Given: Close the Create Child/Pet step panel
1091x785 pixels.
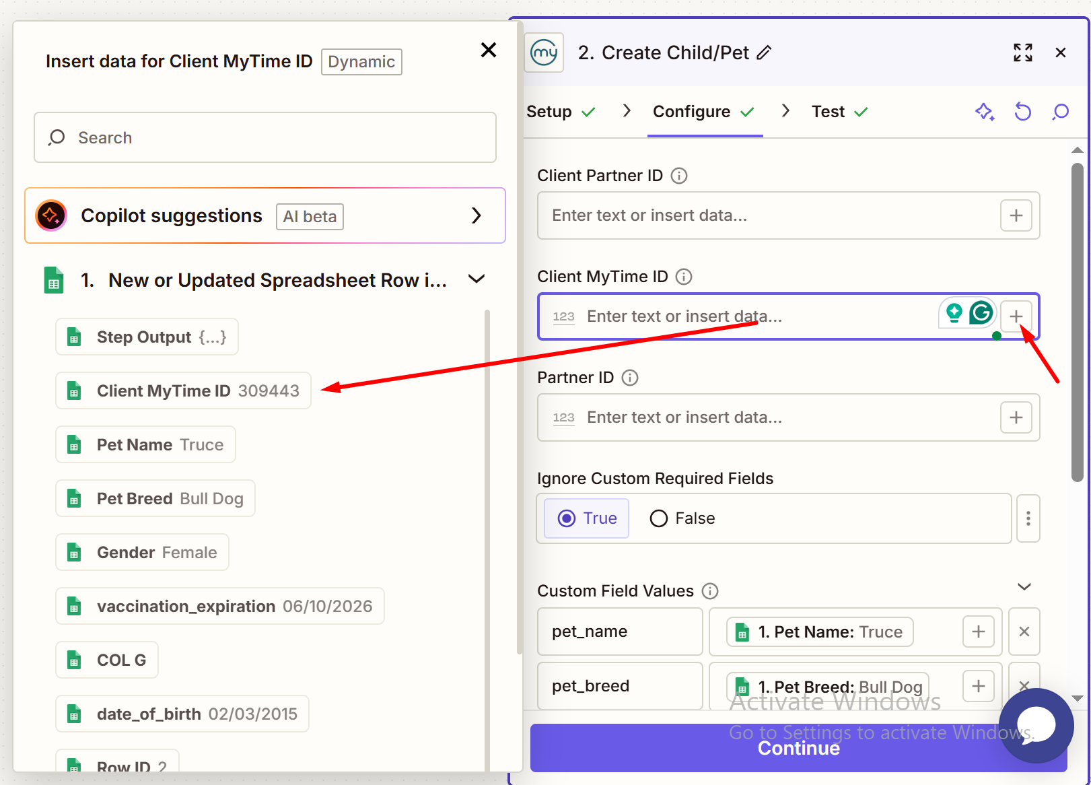Looking at the screenshot, I should pyautogui.click(x=1061, y=53).
